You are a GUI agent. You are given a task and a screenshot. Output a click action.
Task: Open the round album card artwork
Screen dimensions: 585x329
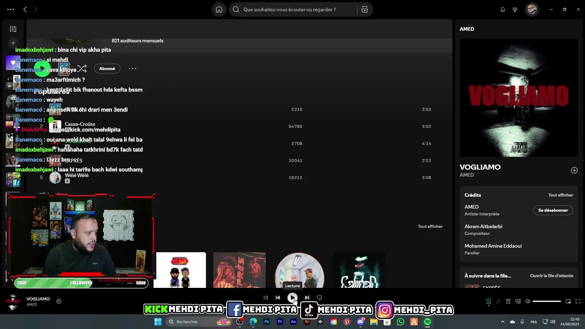coord(299,270)
